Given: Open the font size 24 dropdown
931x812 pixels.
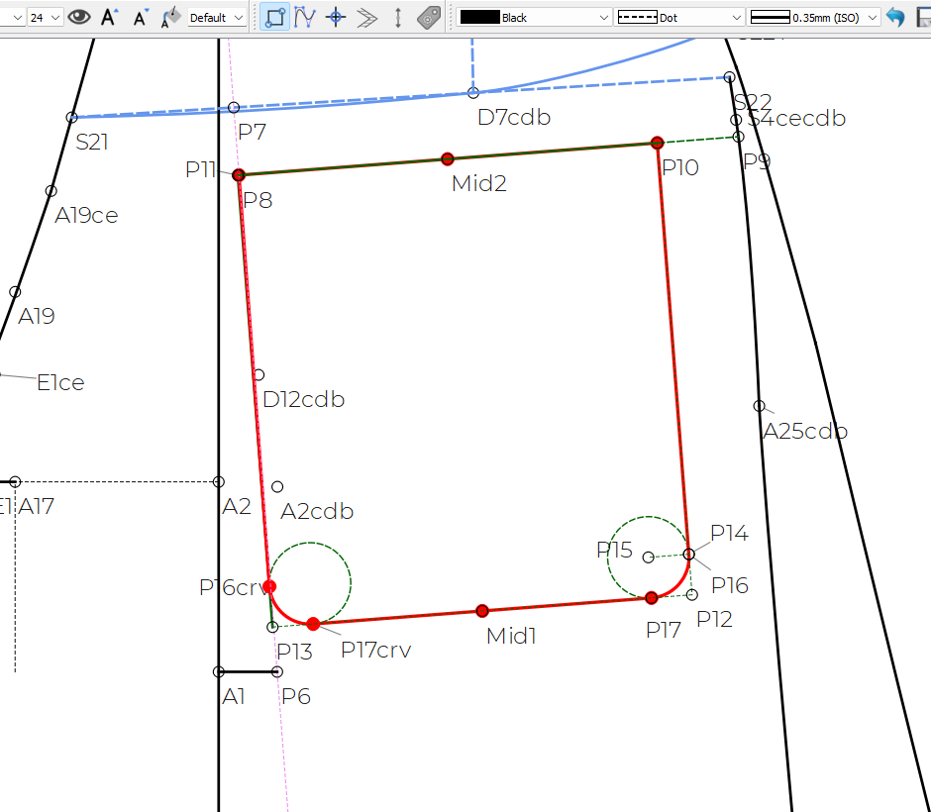Looking at the screenshot, I should (46, 17).
